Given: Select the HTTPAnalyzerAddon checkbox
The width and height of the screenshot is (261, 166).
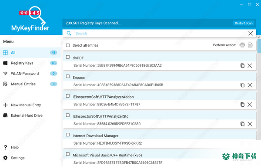Looking at the screenshot, I should 68,96.
